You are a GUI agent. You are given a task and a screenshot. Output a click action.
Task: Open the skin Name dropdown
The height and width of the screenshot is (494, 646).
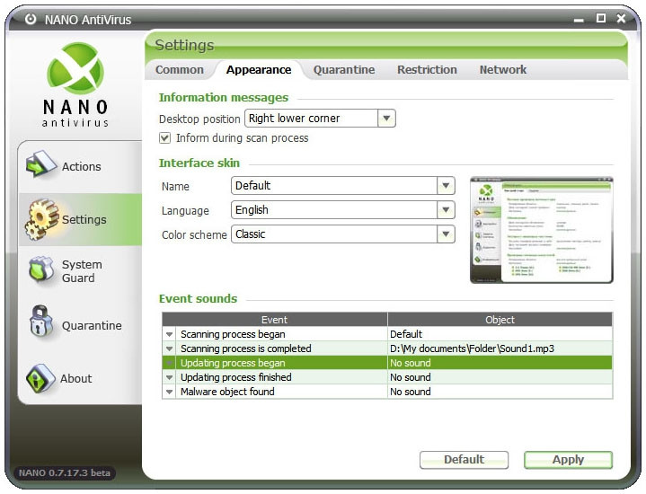pyautogui.click(x=446, y=185)
